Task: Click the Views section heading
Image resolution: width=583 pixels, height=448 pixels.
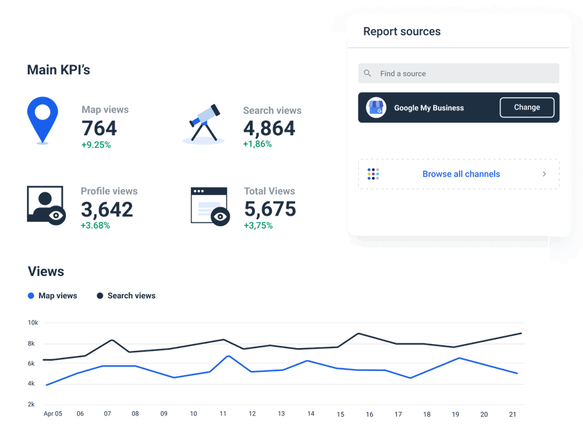Action: [x=44, y=272]
